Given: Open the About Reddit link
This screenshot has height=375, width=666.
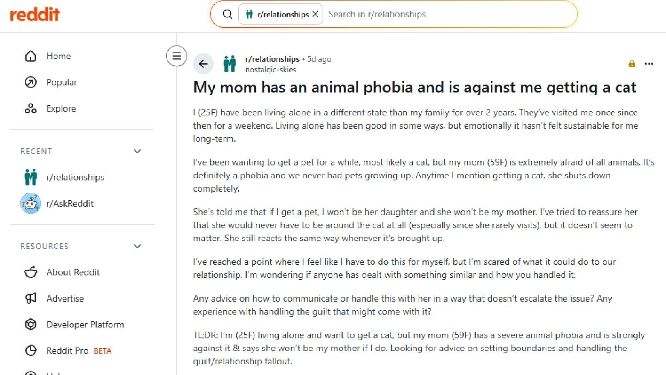Looking at the screenshot, I should (73, 272).
